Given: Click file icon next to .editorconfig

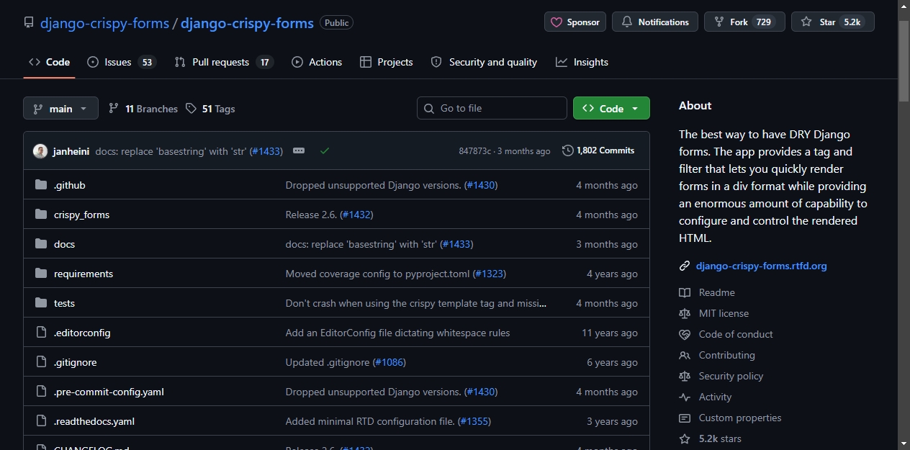Looking at the screenshot, I should (x=41, y=333).
